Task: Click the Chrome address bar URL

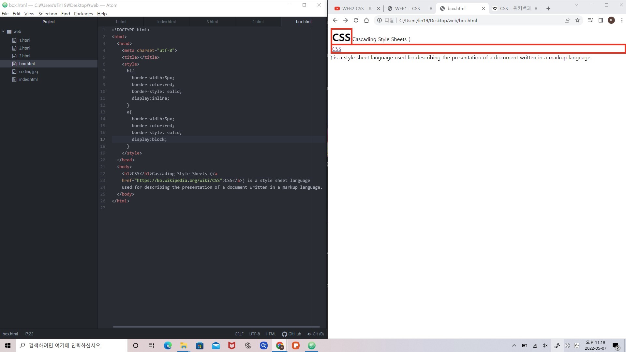Action: click(438, 20)
